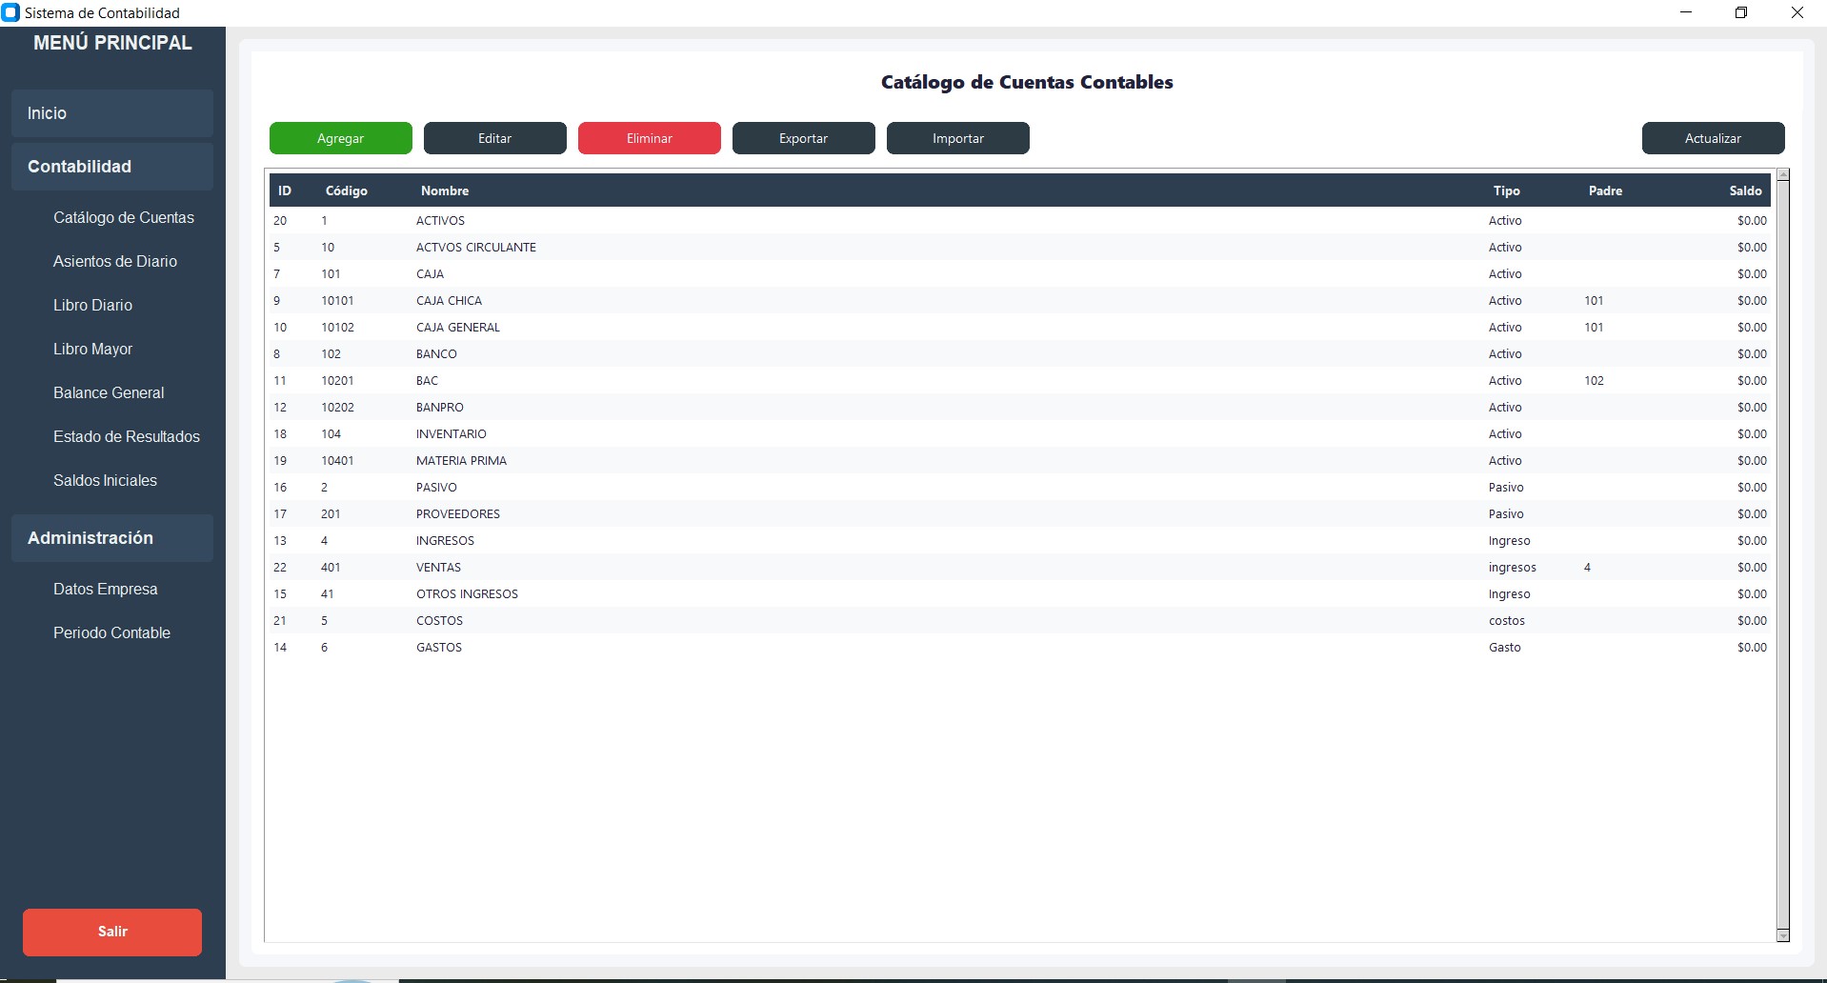1827x983 pixels.
Task: Click the red Salir button
Action: tap(112, 932)
